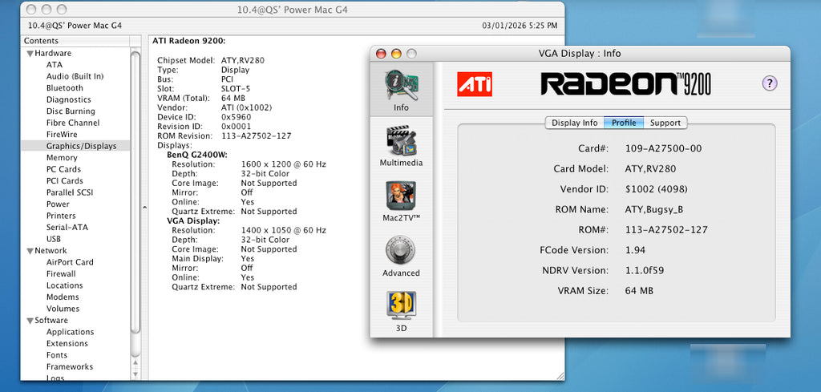Open the Mac2TV pane icon

(401, 196)
